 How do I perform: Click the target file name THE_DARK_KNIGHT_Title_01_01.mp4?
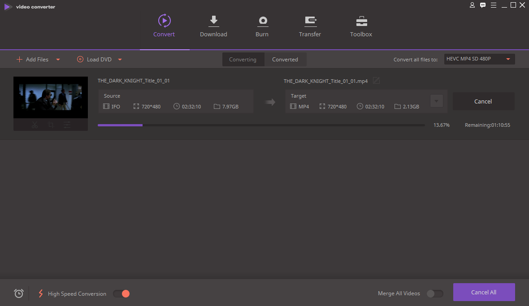[x=325, y=81]
